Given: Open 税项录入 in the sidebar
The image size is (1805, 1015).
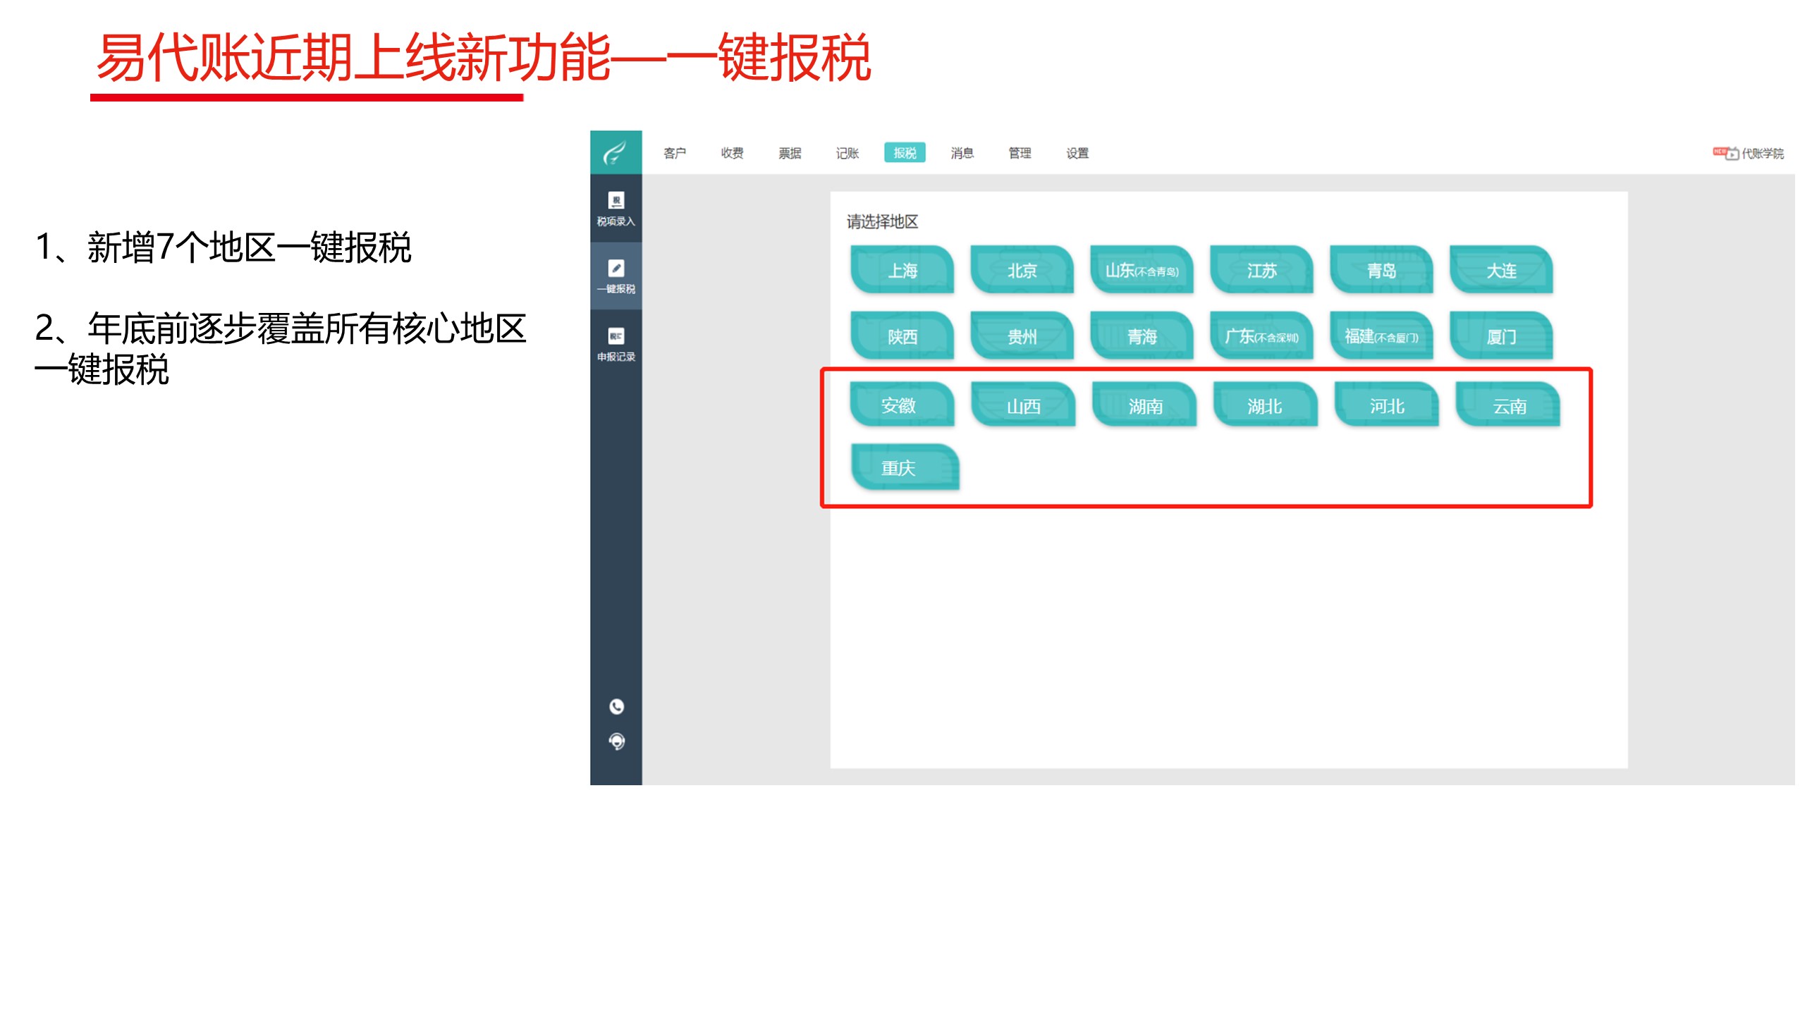Looking at the screenshot, I should coord(616,209).
